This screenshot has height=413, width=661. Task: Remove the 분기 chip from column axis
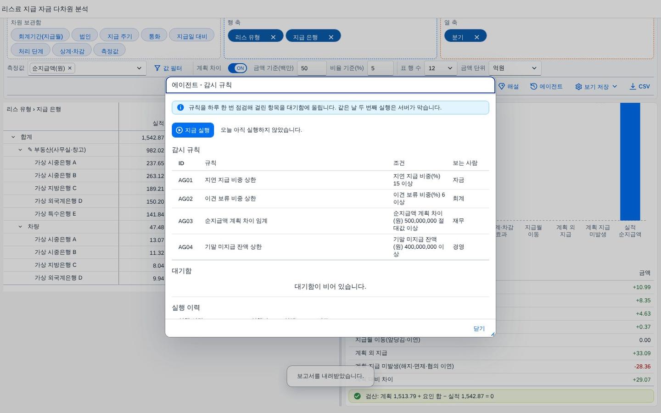click(476, 37)
